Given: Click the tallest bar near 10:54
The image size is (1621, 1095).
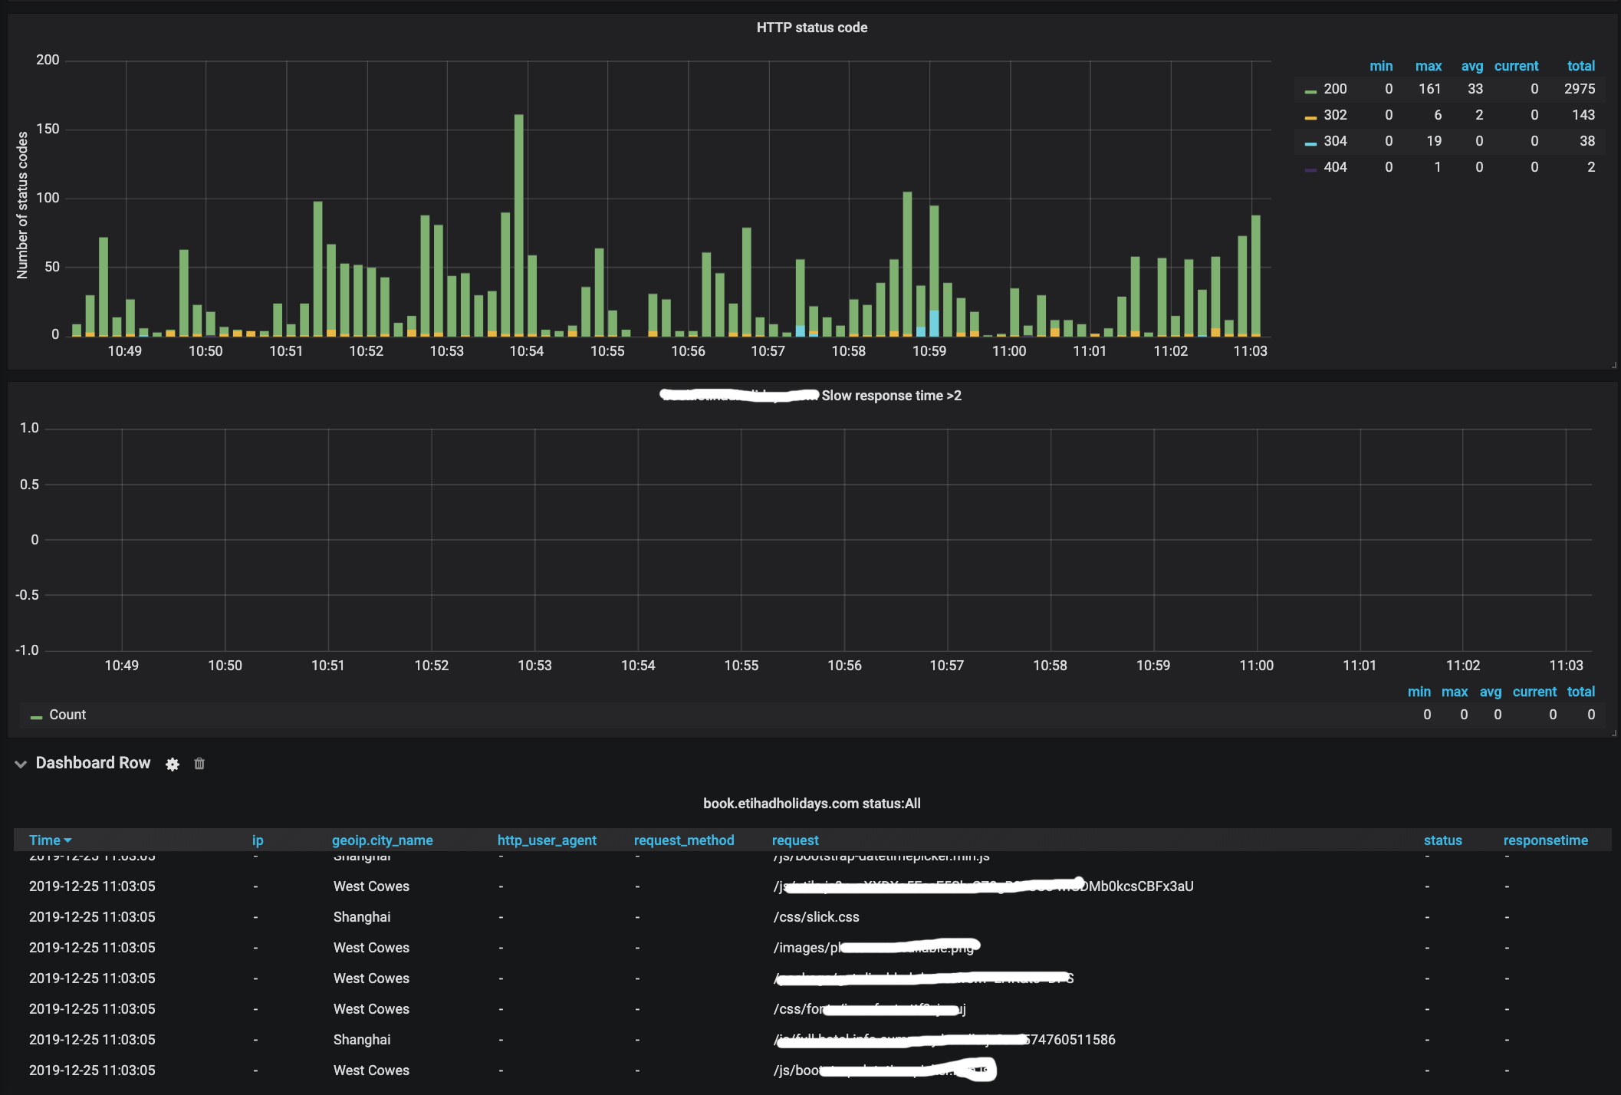Looking at the screenshot, I should tap(519, 222).
